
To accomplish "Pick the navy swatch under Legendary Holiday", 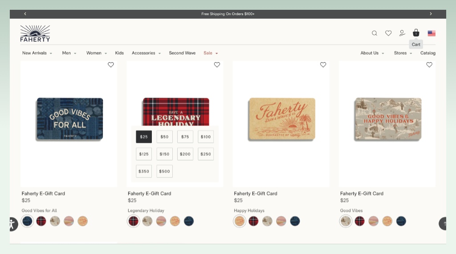I will (x=189, y=221).
